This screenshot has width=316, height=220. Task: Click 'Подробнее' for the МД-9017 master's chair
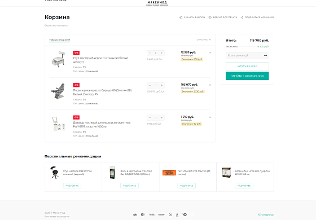(x=72, y=186)
